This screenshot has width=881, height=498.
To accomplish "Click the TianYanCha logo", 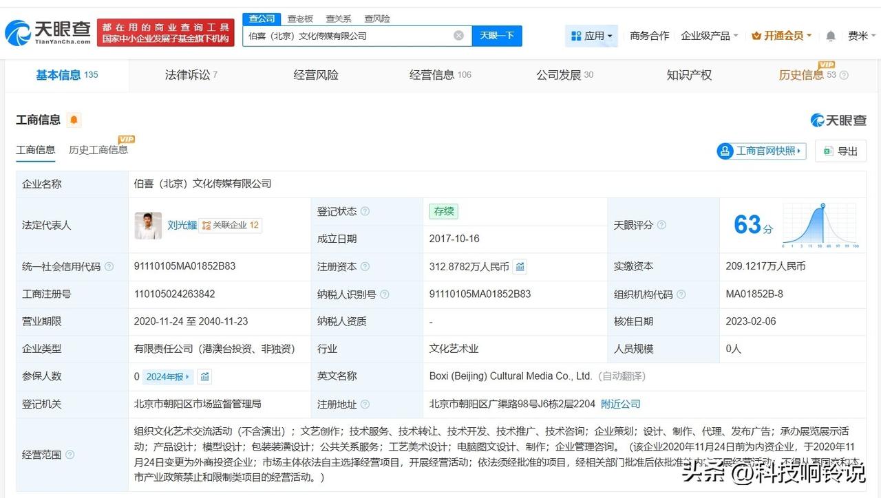I will click(48, 32).
